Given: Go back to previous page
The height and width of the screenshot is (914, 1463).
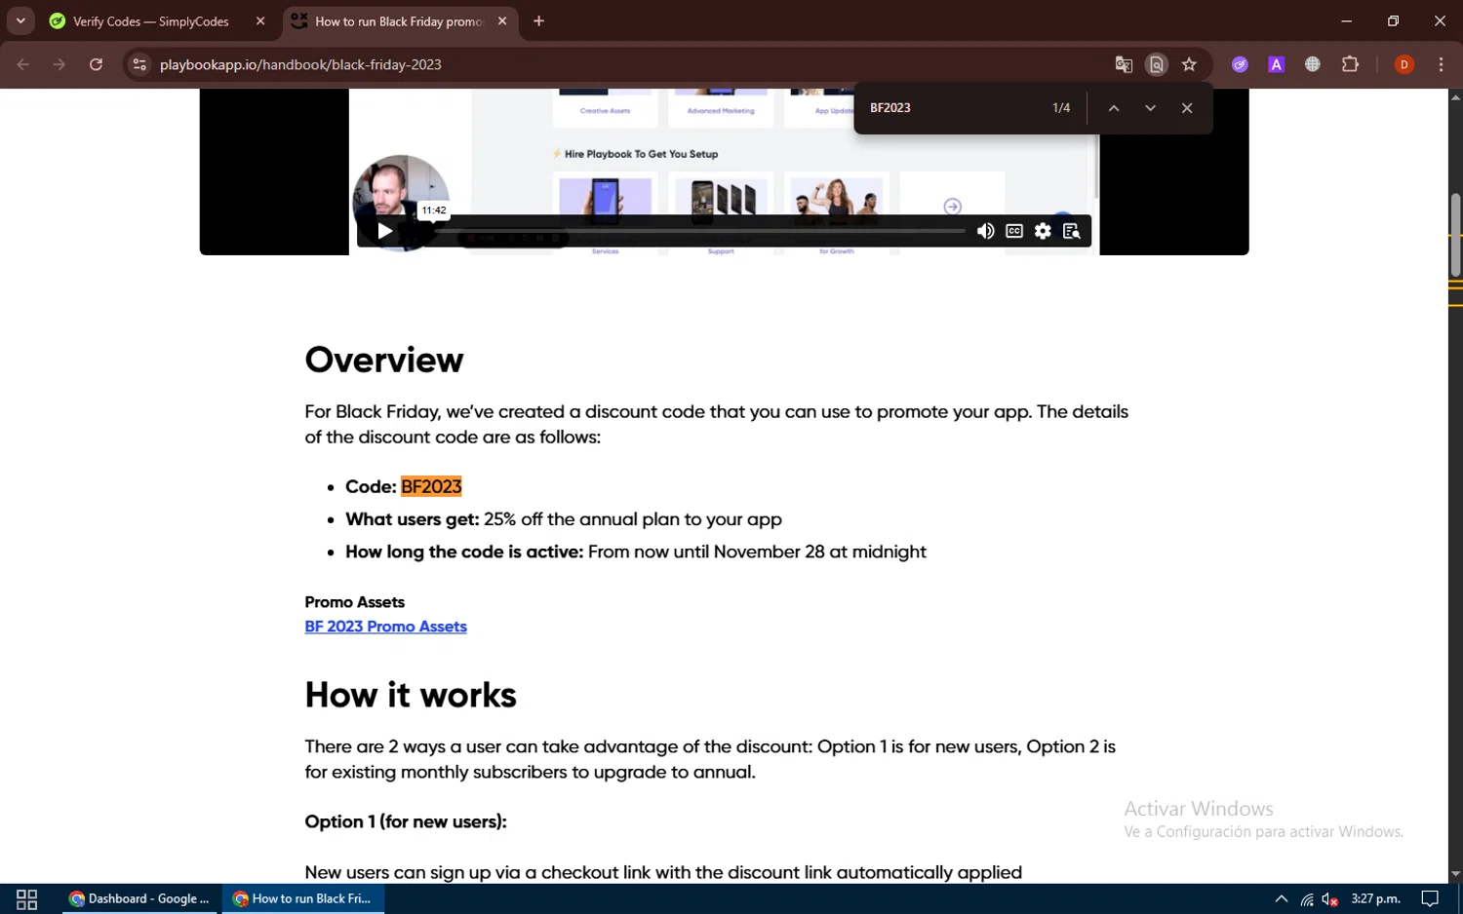Looking at the screenshot, I should tap(23, 64).
